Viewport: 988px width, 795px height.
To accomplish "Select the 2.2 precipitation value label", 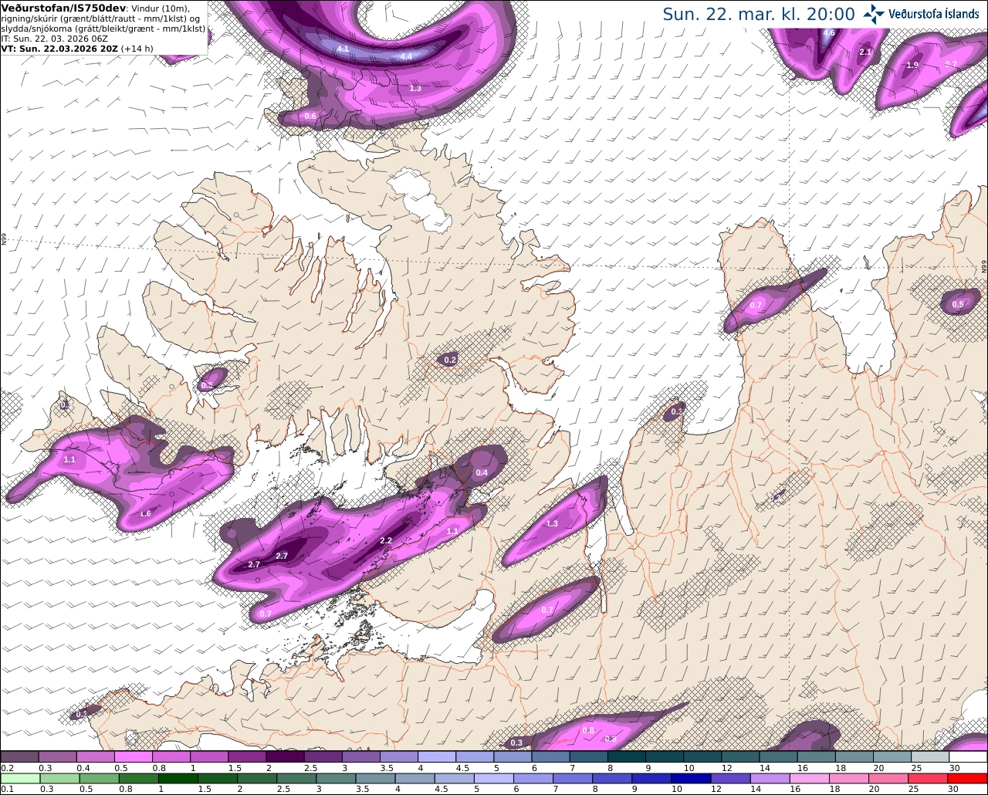I will tap(387, 540).
